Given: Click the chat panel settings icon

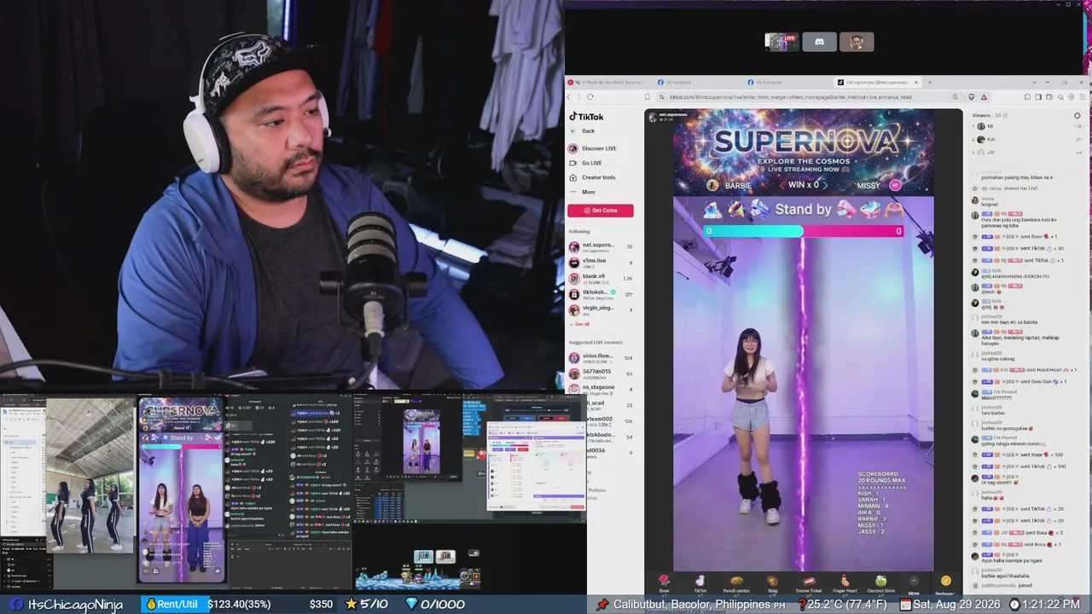Looking at the screenshot, I should (1077, 115).
